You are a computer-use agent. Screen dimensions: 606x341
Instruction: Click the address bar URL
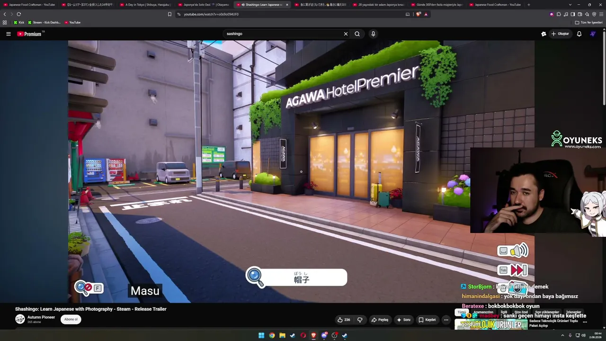[x=211, y=14]
